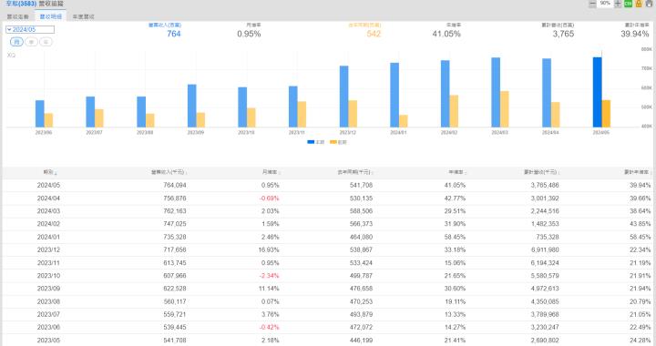Image resolution: width=656 pixels, height=346 pixels.
Task: Open the 90% zoom level field
Action: [x=605, y=4]
